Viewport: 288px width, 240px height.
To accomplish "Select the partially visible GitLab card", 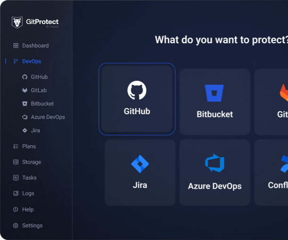I will [272, 101].
